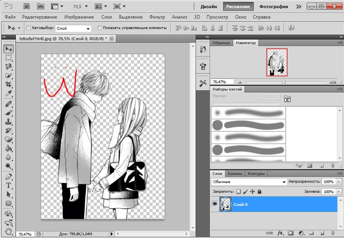Select the 3D Rotate tool
Image resolution: width=344 pixels, height=238 pixels.
click(9, 213)
